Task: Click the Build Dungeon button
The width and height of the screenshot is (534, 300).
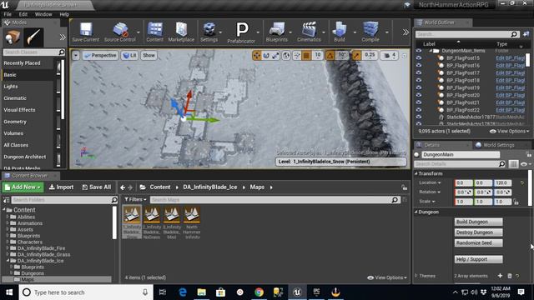Action: (x=478, y=222)
